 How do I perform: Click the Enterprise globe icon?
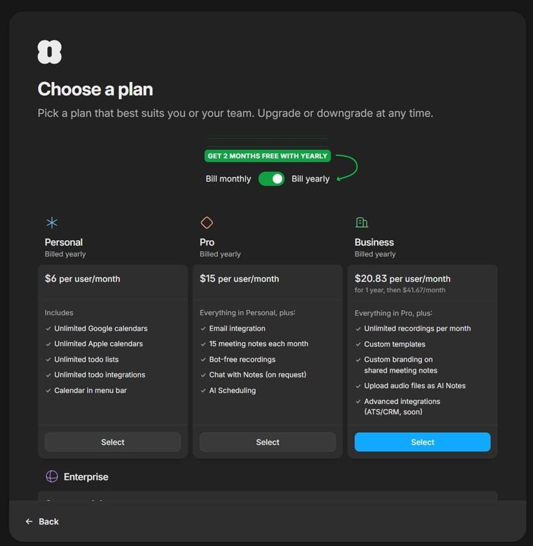pyautogui.click(x=52, y=477)
